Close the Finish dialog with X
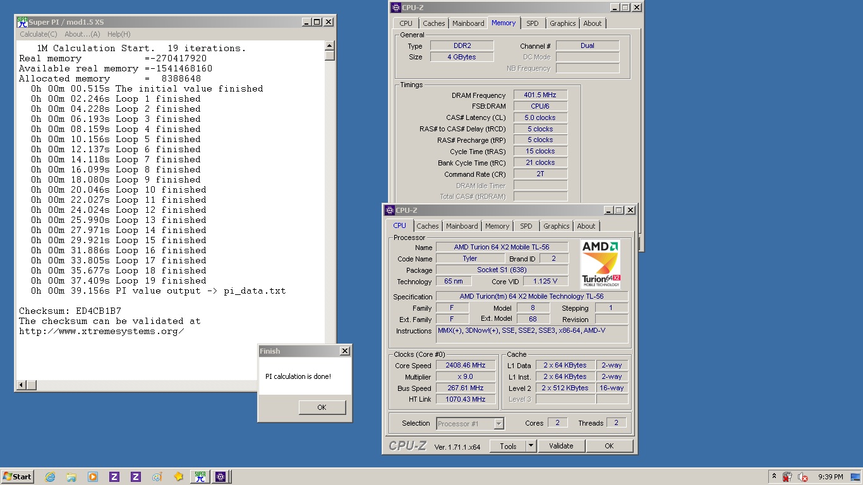 [x=344, y=350]
